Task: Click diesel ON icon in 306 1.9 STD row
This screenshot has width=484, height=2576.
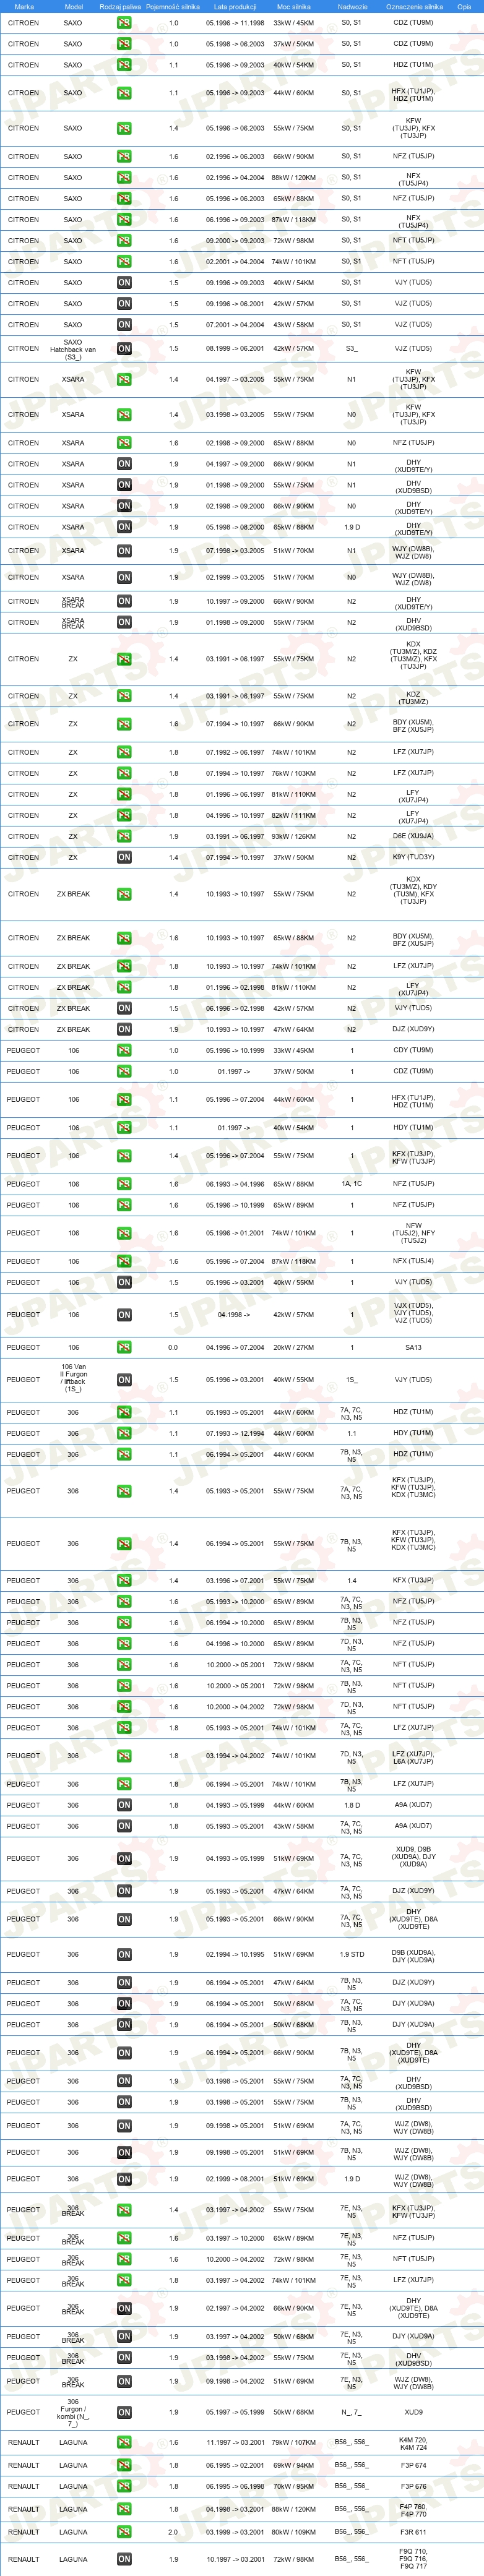Action: click(x=124, y=1955)
